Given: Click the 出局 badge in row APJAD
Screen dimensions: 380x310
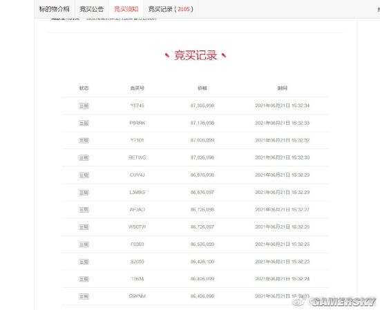Looking at the screenshot, I should (84, 210).
